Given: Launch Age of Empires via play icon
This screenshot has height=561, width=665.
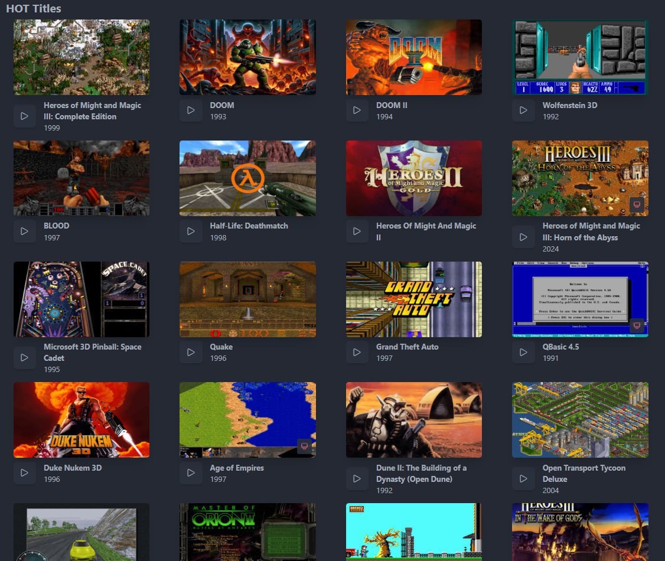Looking at the screenshot, I should point(191,473).
